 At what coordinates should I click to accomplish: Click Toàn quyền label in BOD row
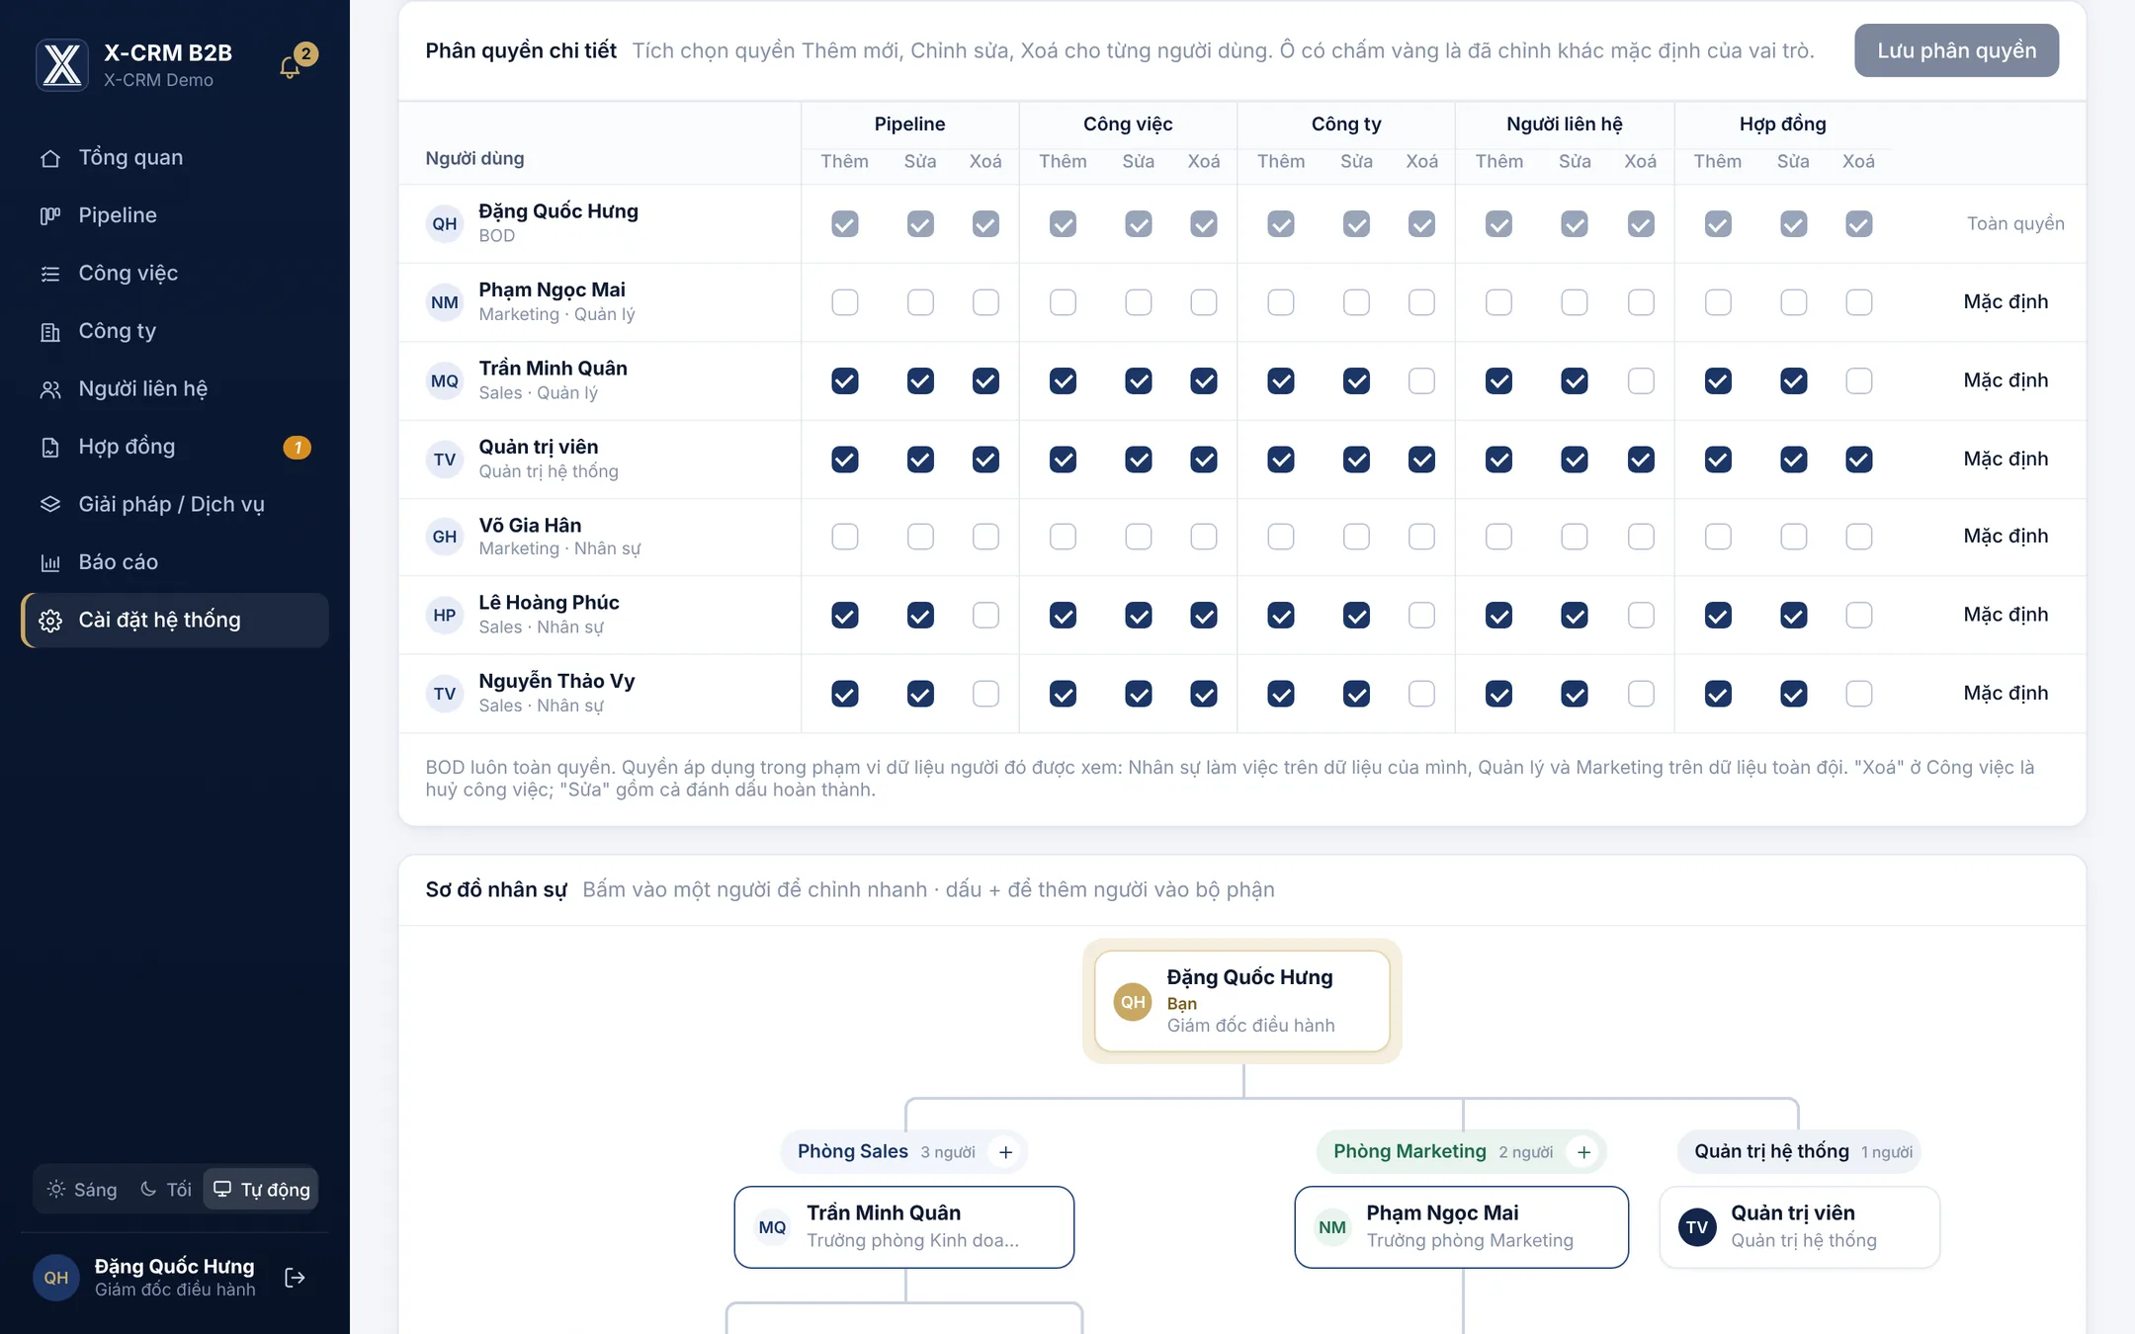coord(2015,224)
